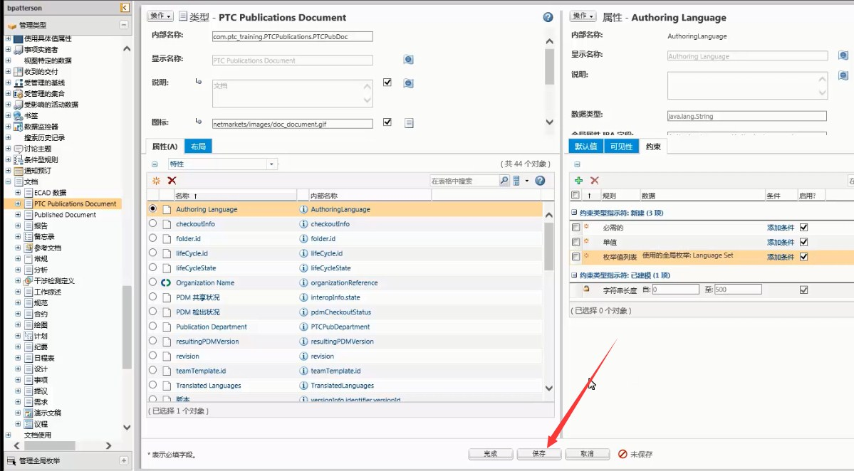
Task: Select the revision attribute radio button
Action: [152, 355]
